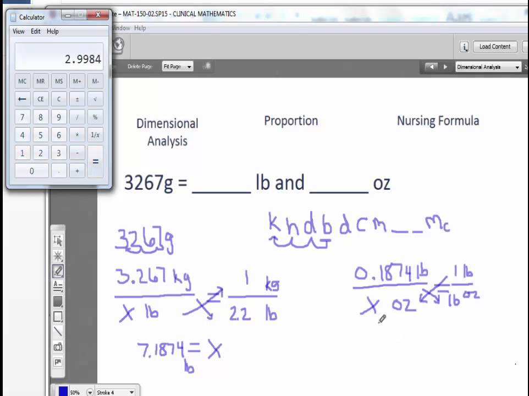Click the calculator minus key

point(77,153)
